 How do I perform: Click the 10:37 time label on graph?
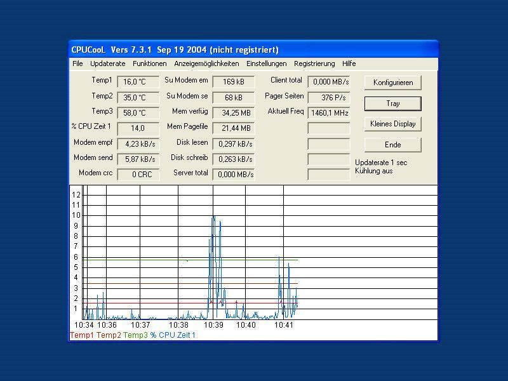(x=140, y=325)
